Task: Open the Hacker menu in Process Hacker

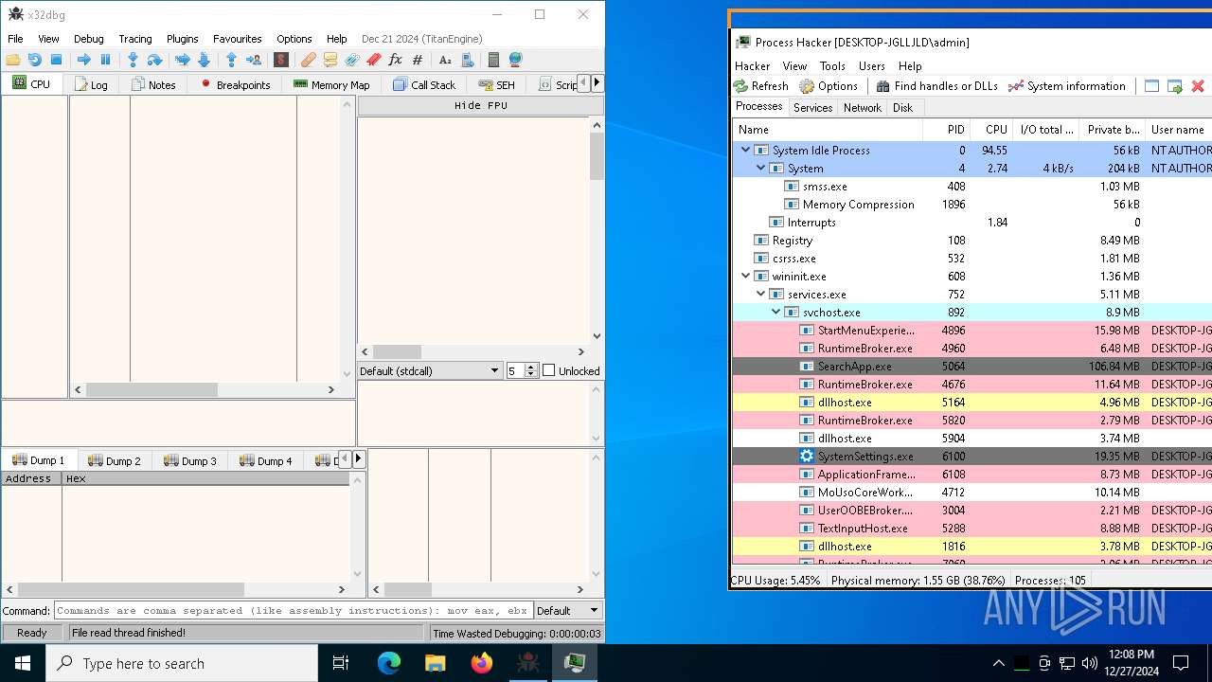Action: [753, 65]
